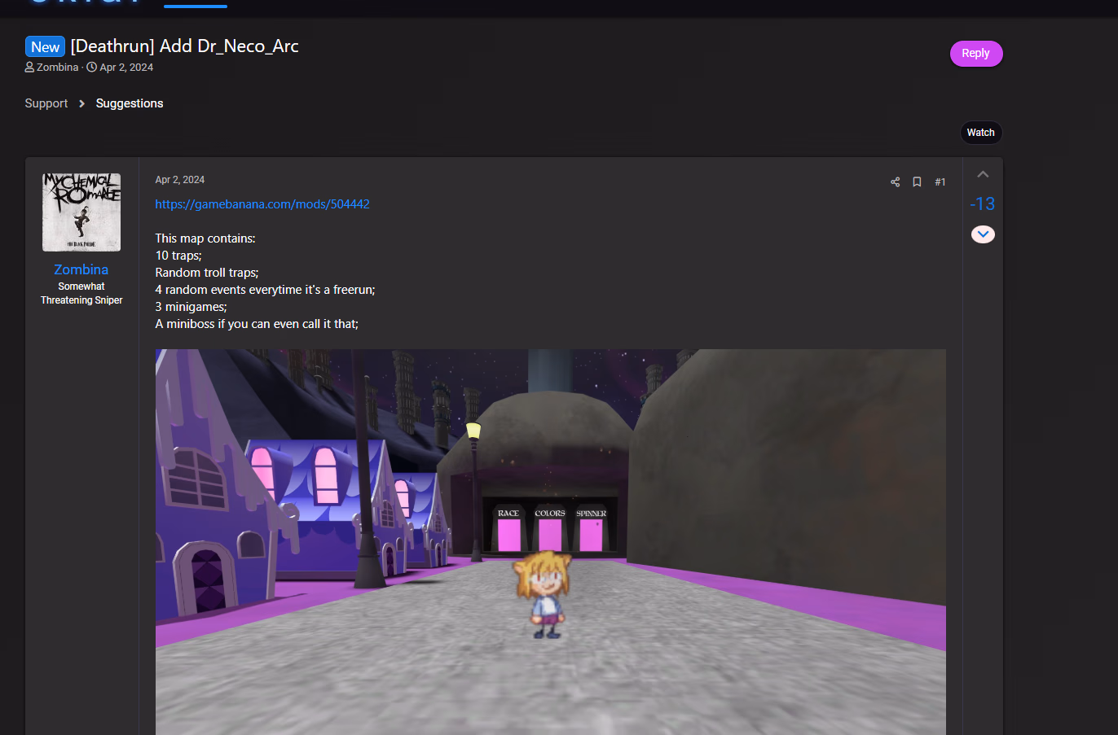Click the line "Random troll traps;"
Viewport: 1118px width, 735px height.
[207, 273]
